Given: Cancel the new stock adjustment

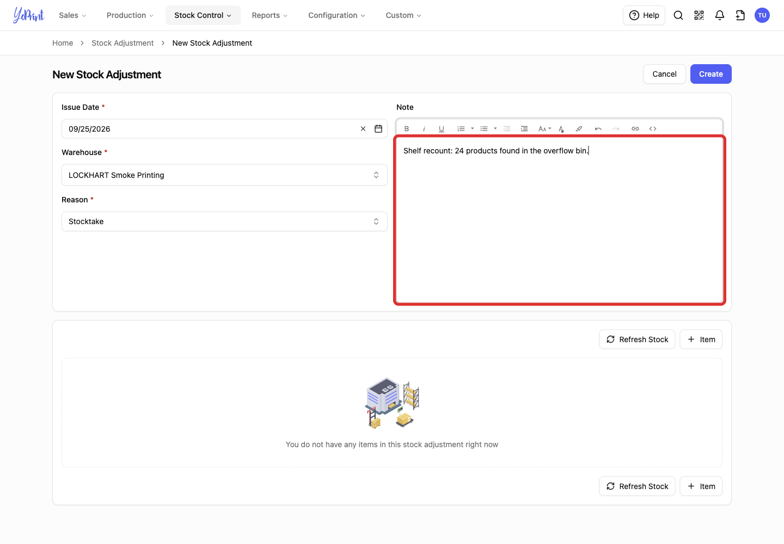Looking at the screenshot, I should pos(665,74).
